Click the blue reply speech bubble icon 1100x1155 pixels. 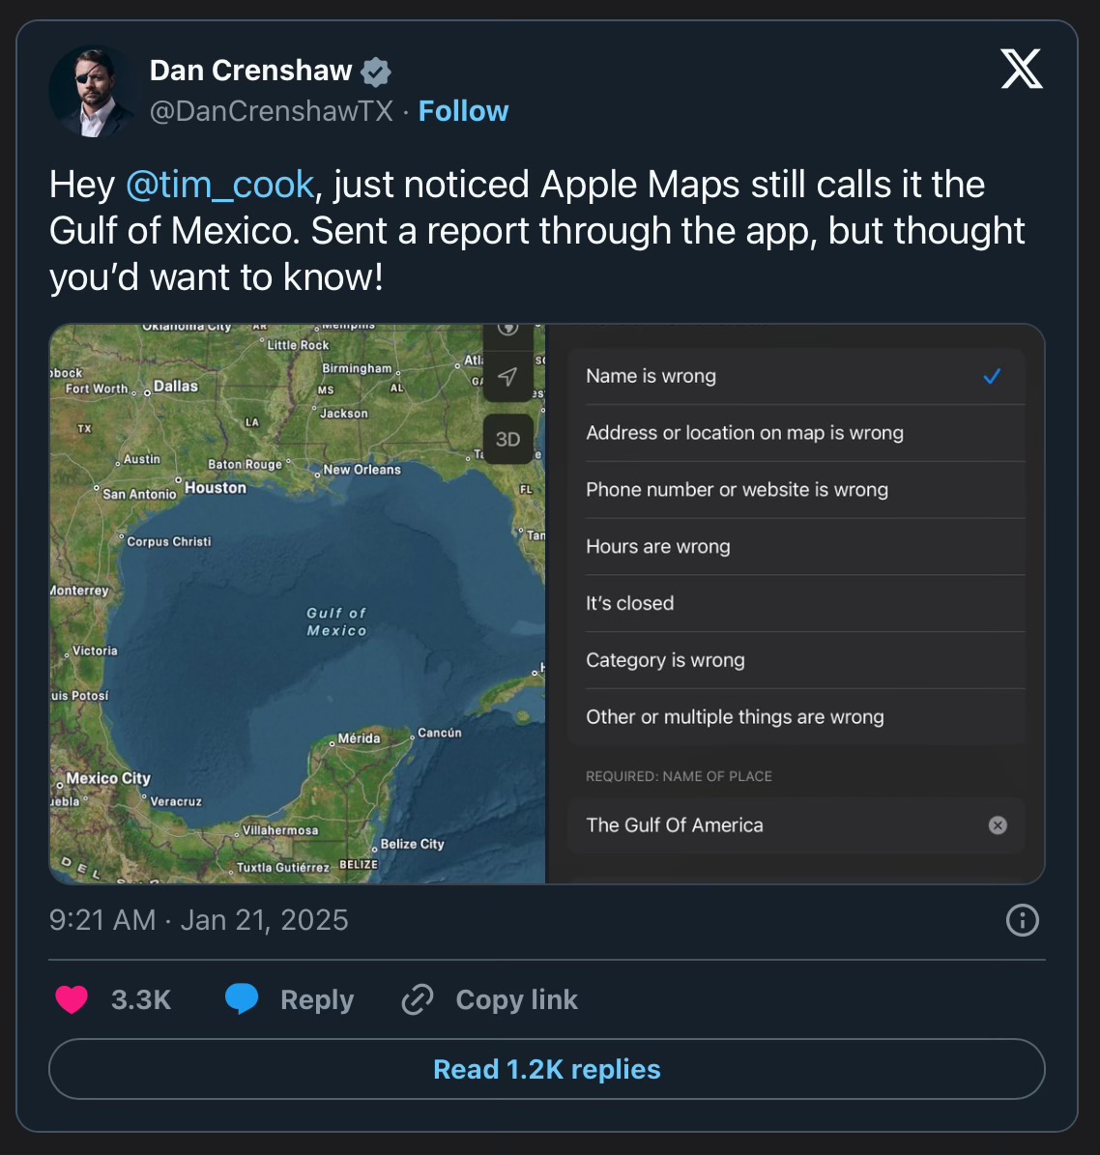click(242, 999)
